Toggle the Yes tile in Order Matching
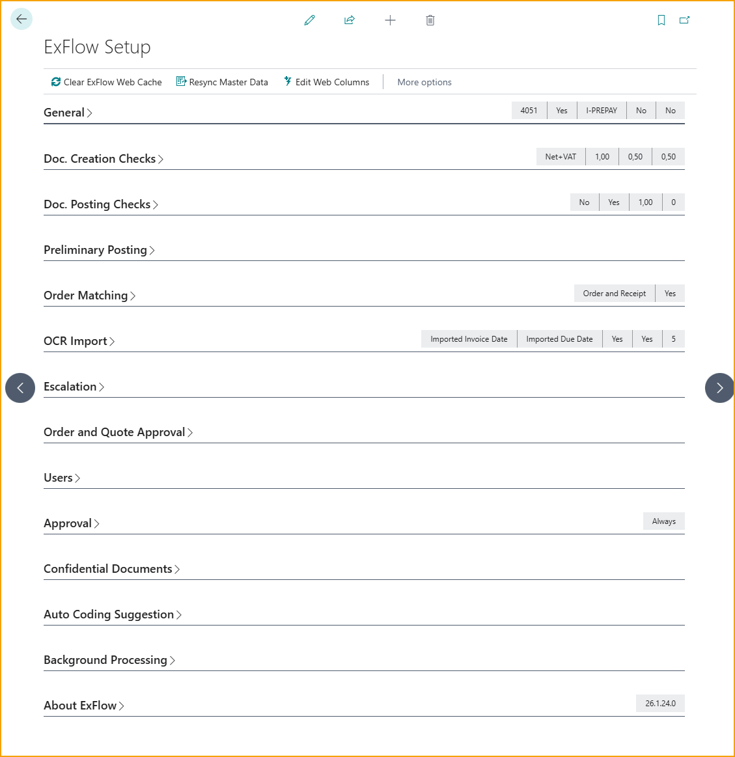Image resolution: width=735 pixels, height=757 pixels. tap(669, 293)
